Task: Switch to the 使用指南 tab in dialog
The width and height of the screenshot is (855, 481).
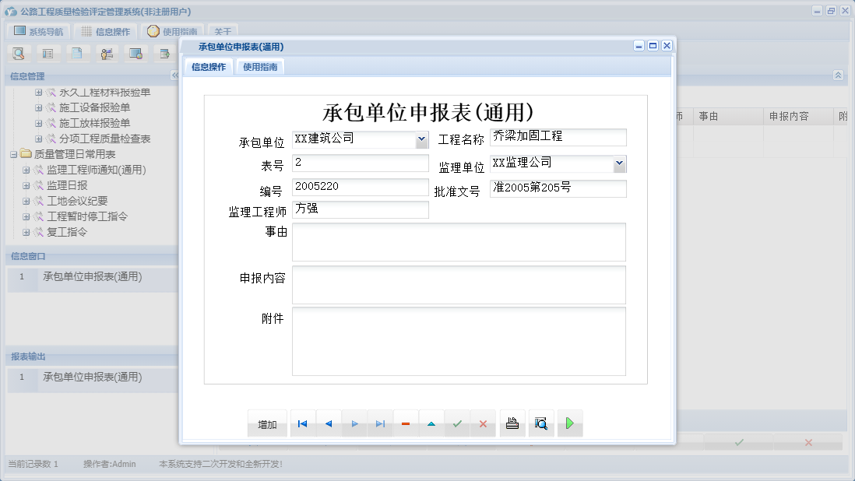Action: tap(259, 66)
